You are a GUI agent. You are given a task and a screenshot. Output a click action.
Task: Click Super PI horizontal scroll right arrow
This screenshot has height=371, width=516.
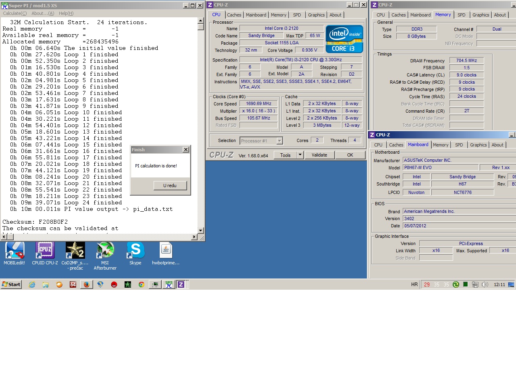coord(194,237)
